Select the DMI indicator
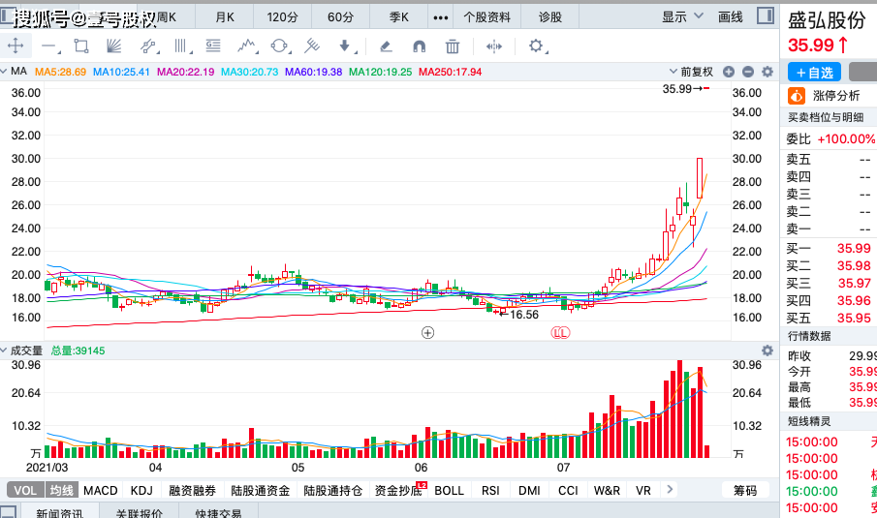 [529, 490]
